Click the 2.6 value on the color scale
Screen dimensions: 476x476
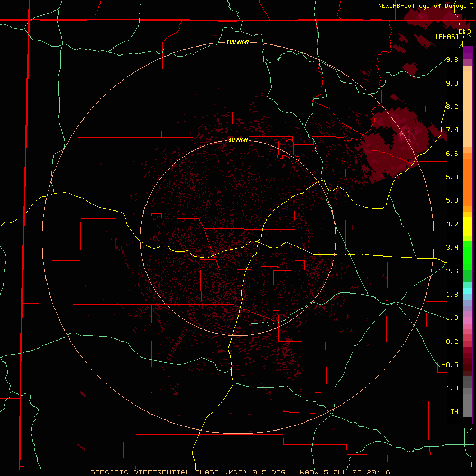452,271
